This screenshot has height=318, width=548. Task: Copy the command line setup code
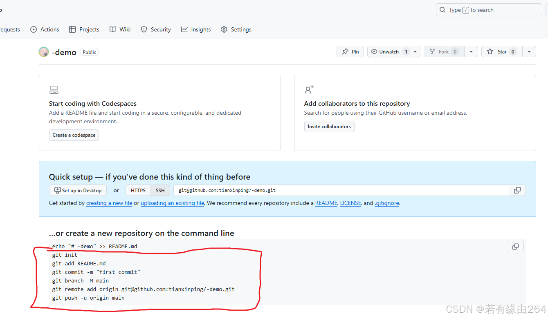[515, 247]
